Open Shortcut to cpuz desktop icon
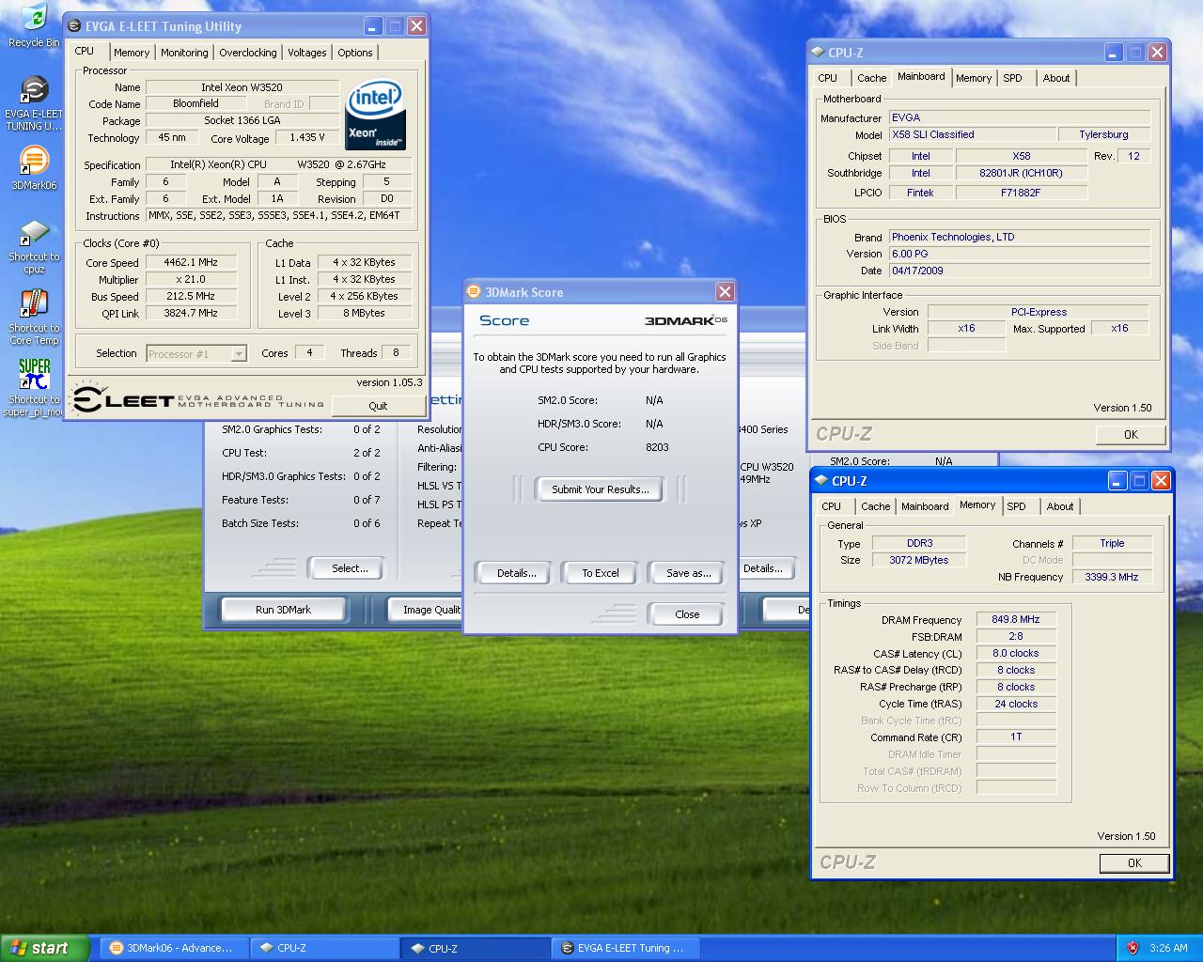The image size is (1203, 962). pyautogui.click(x=34, y=247)
